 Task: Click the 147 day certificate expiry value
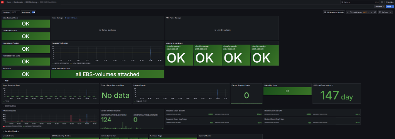pos(336,96)
